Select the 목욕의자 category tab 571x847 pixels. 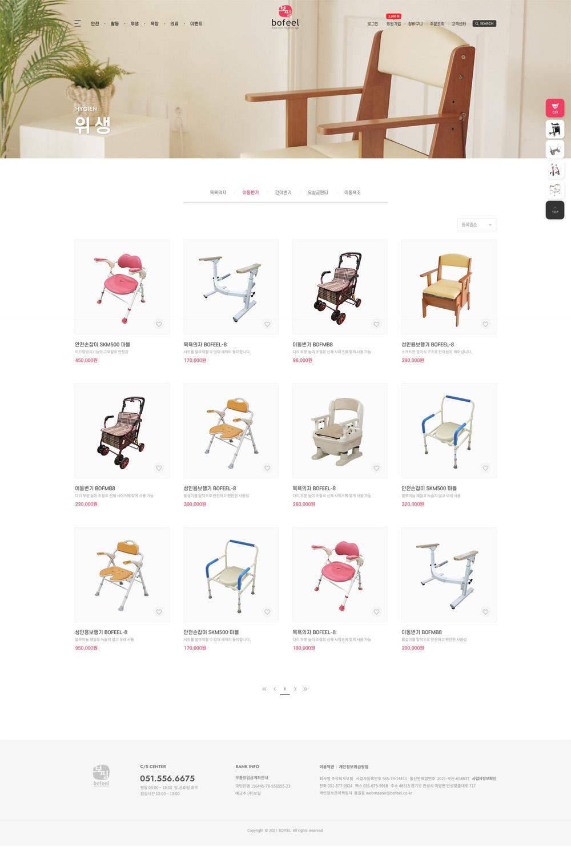tap(218, 192)
